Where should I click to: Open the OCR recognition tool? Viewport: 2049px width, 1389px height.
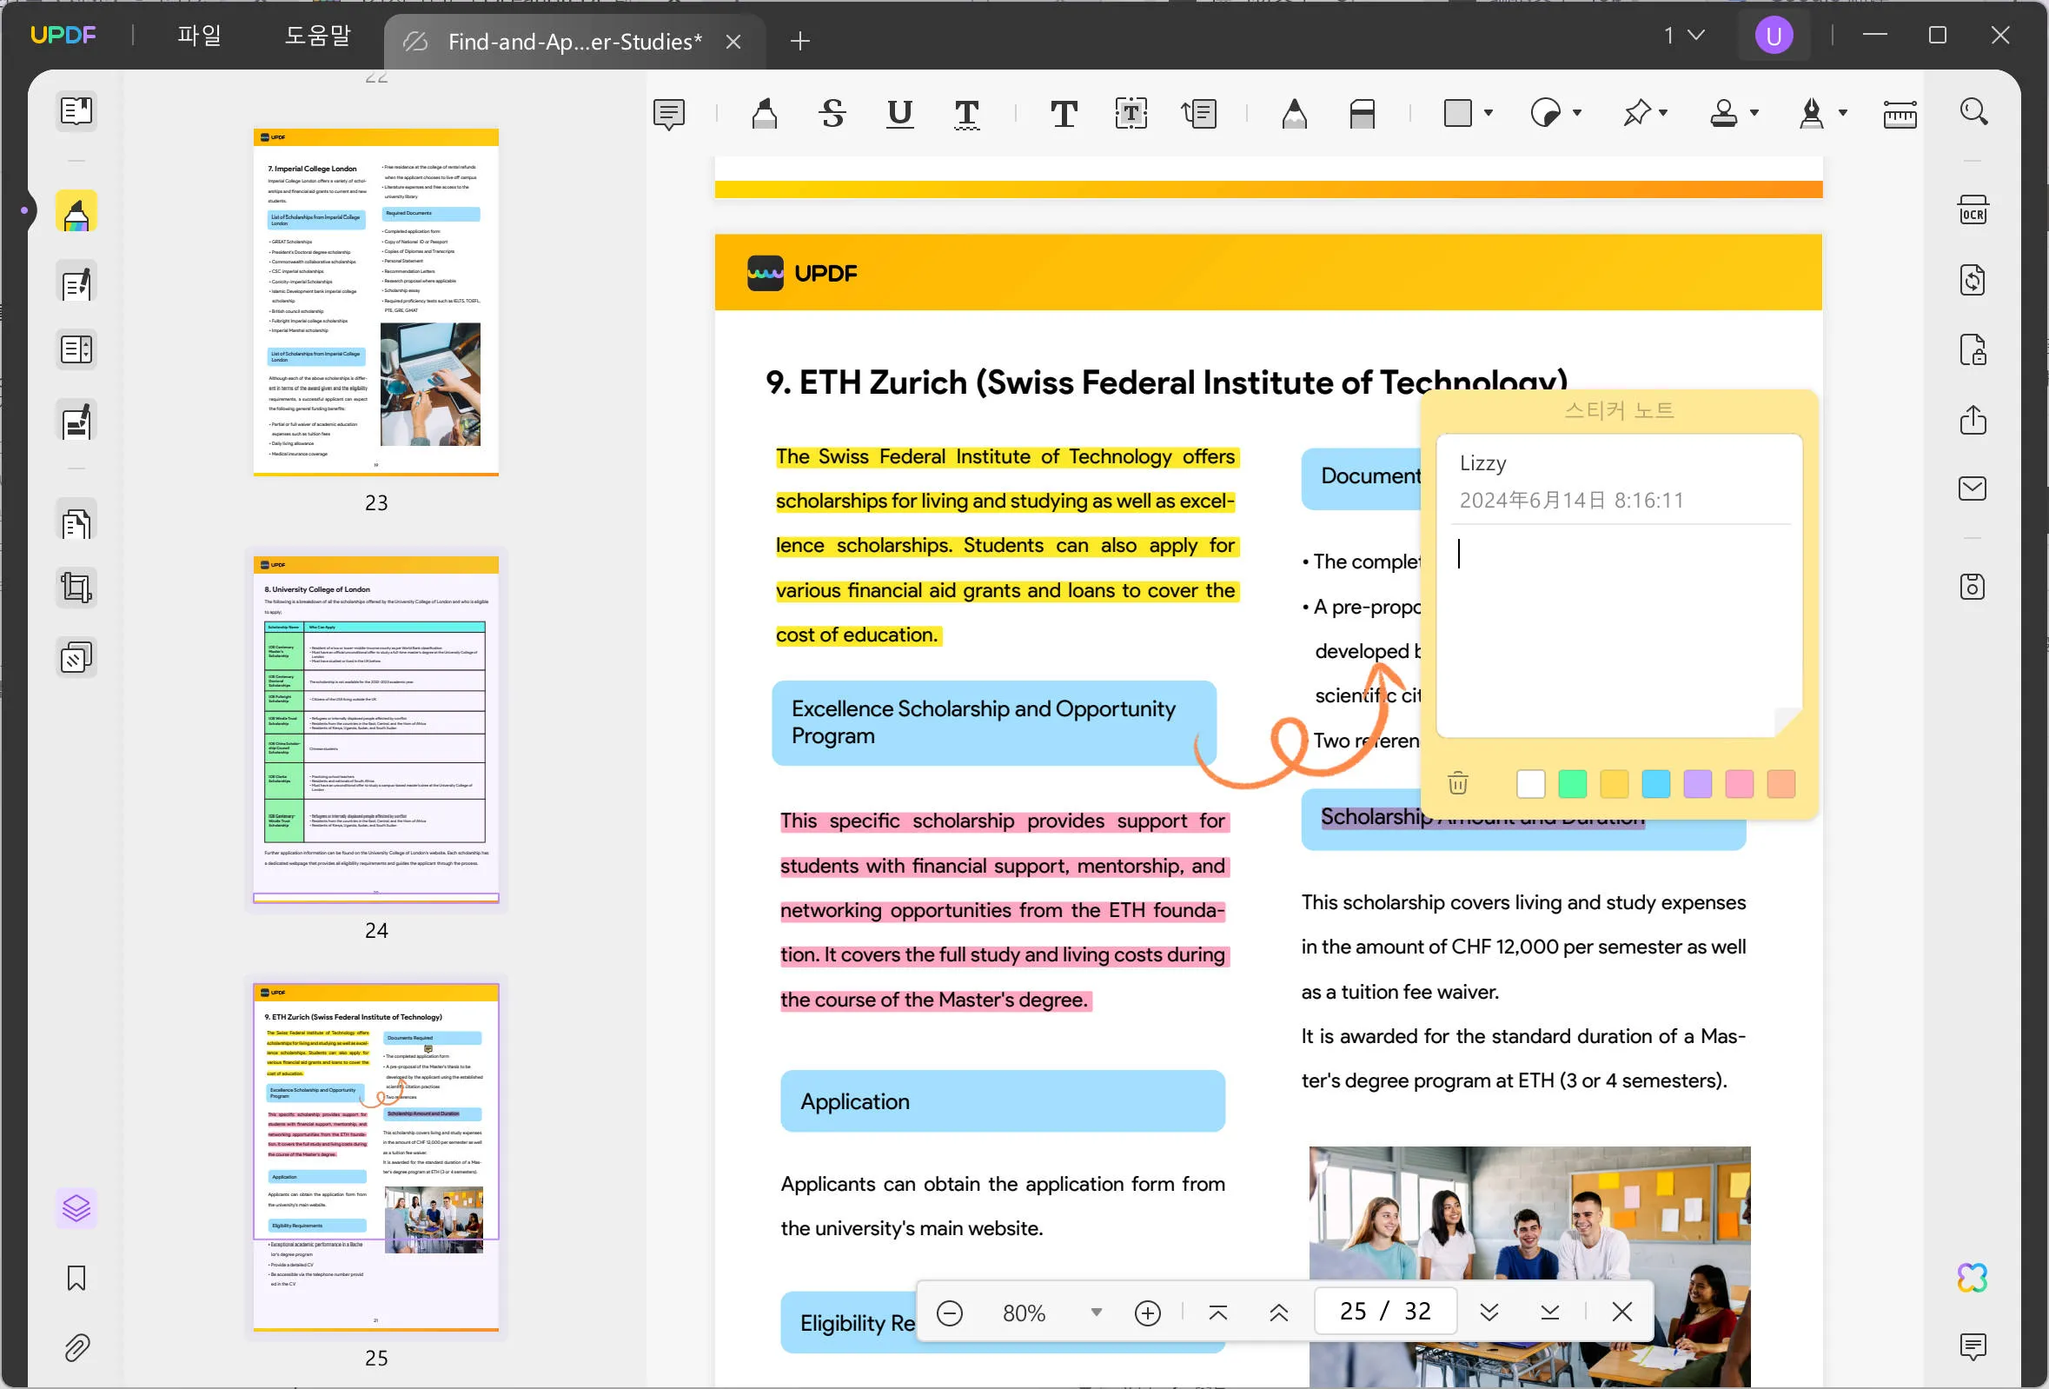1973,210
